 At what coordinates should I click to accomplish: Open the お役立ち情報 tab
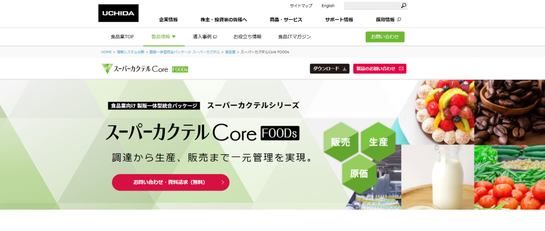point(247,37)
